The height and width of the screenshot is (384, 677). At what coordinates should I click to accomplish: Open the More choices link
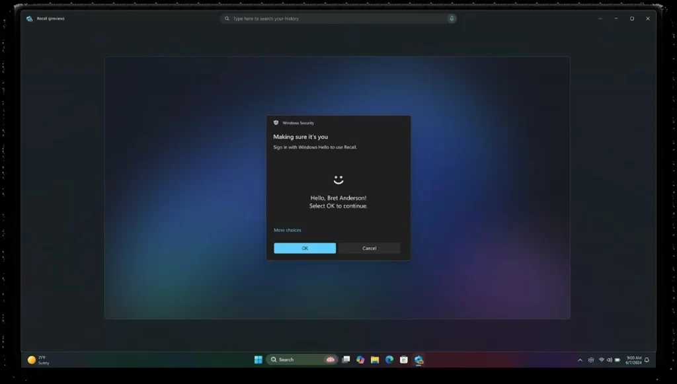pyautogui.click(x=288, y=230)
